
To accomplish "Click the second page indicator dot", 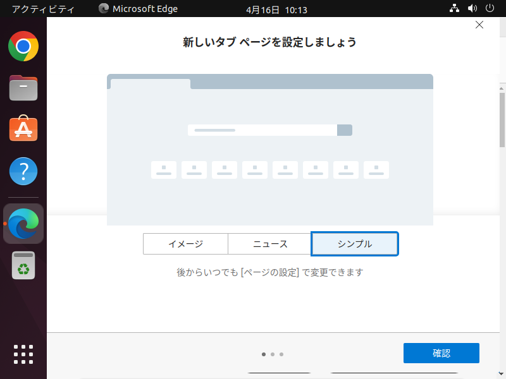I will (273, 354).
